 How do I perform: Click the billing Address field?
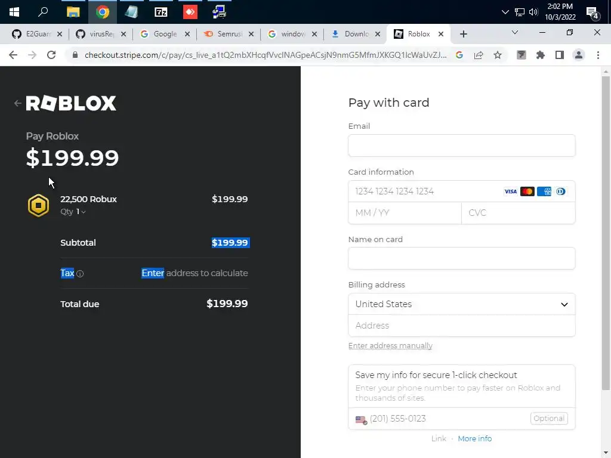coord(461,326)
